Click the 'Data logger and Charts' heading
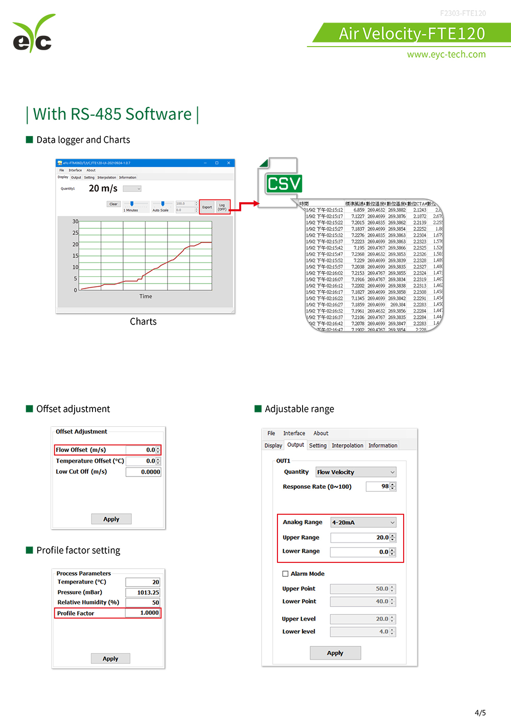This screenshot has height=717, width=511. coord(83,140)
